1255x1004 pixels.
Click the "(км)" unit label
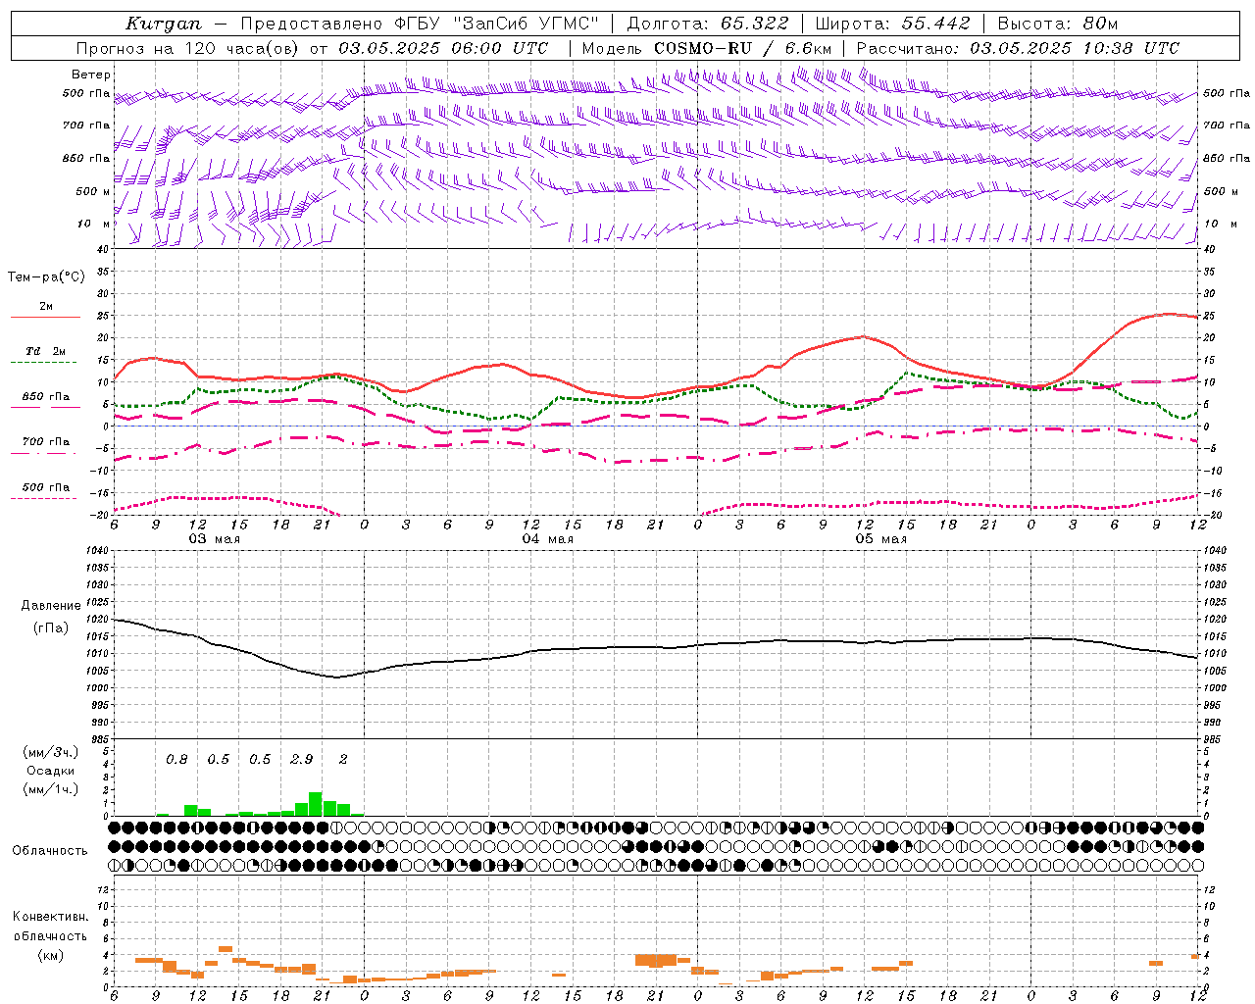[50, 955]
